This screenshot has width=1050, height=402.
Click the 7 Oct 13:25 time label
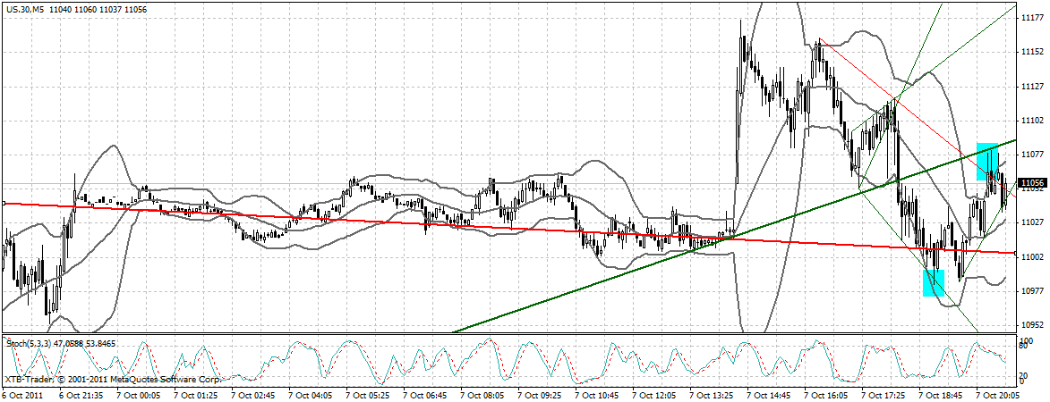tap(713, 394)
